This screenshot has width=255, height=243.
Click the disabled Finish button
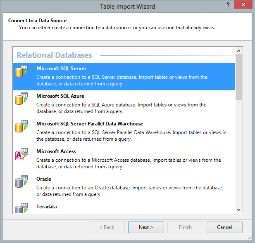pyautogui.click(x=185, y=227)
